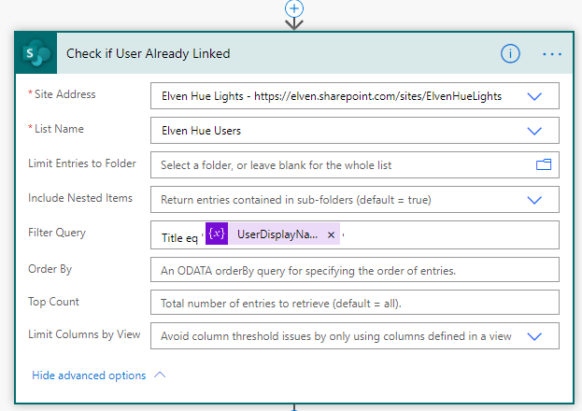
Task: Click the folder picker icon
Action: click(544, 164)
